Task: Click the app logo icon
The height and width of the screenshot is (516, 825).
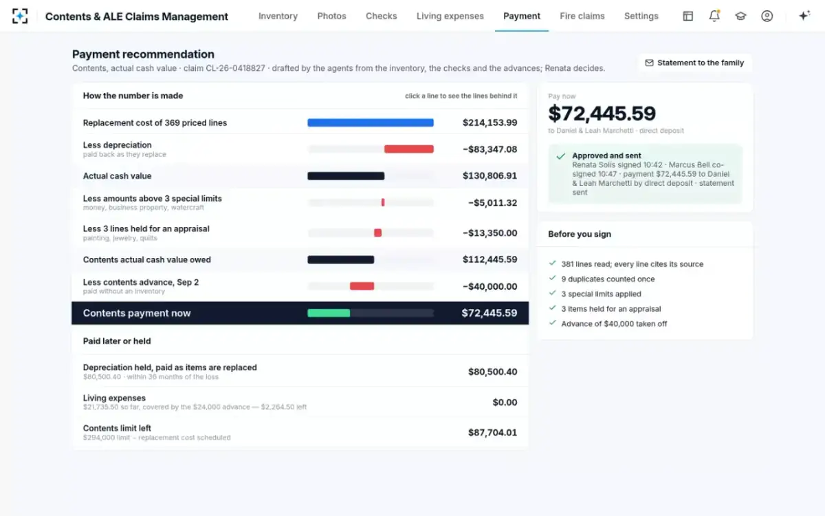Action: (x=20, y=16)
